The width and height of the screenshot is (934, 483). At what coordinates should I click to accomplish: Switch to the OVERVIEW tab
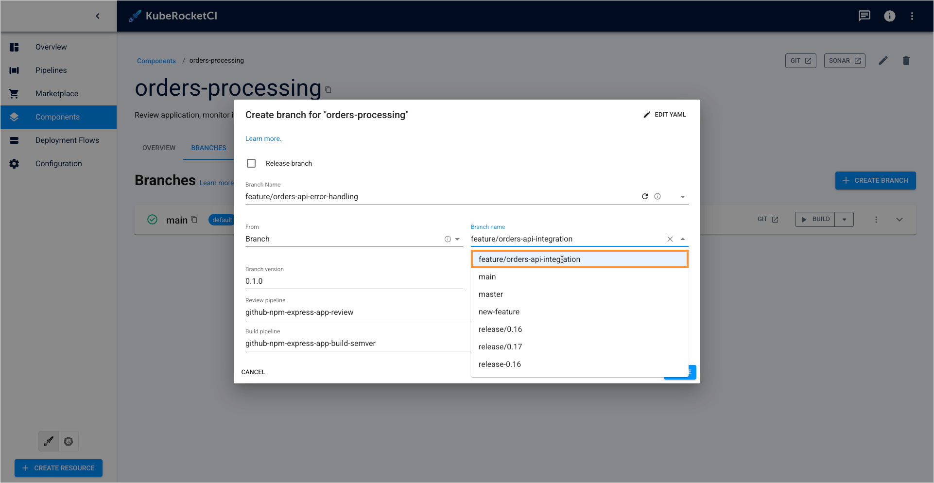pyautogui.click(x=158, y=148)
